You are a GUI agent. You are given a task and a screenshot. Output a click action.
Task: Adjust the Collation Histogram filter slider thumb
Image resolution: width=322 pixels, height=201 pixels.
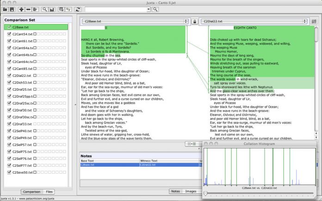205,194
